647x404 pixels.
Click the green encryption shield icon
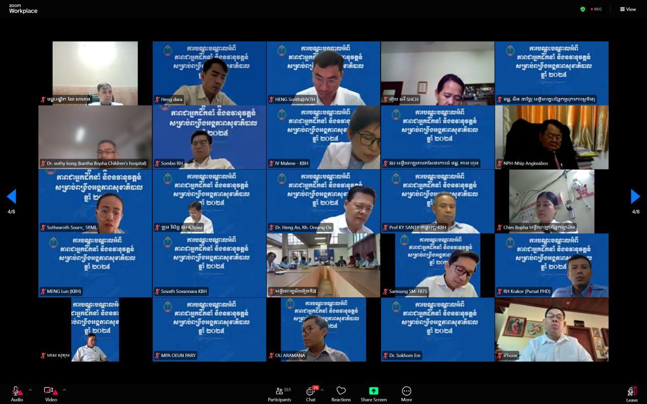(583, 9)
